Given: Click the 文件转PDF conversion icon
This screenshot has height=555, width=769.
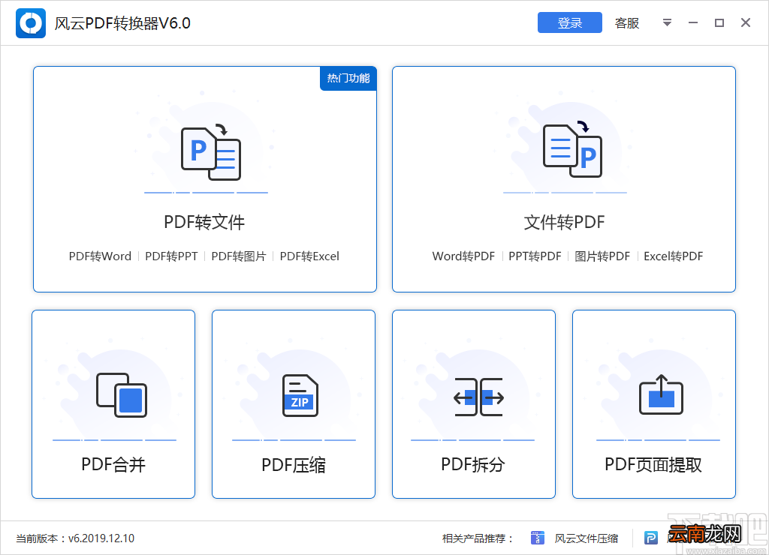Looking at the screenshot, I should pos(572,149).
